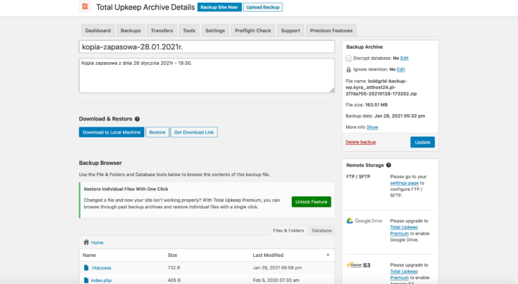
Task: Click the 405 B size value
Action: pyautogui.click(x=174, y=280)
